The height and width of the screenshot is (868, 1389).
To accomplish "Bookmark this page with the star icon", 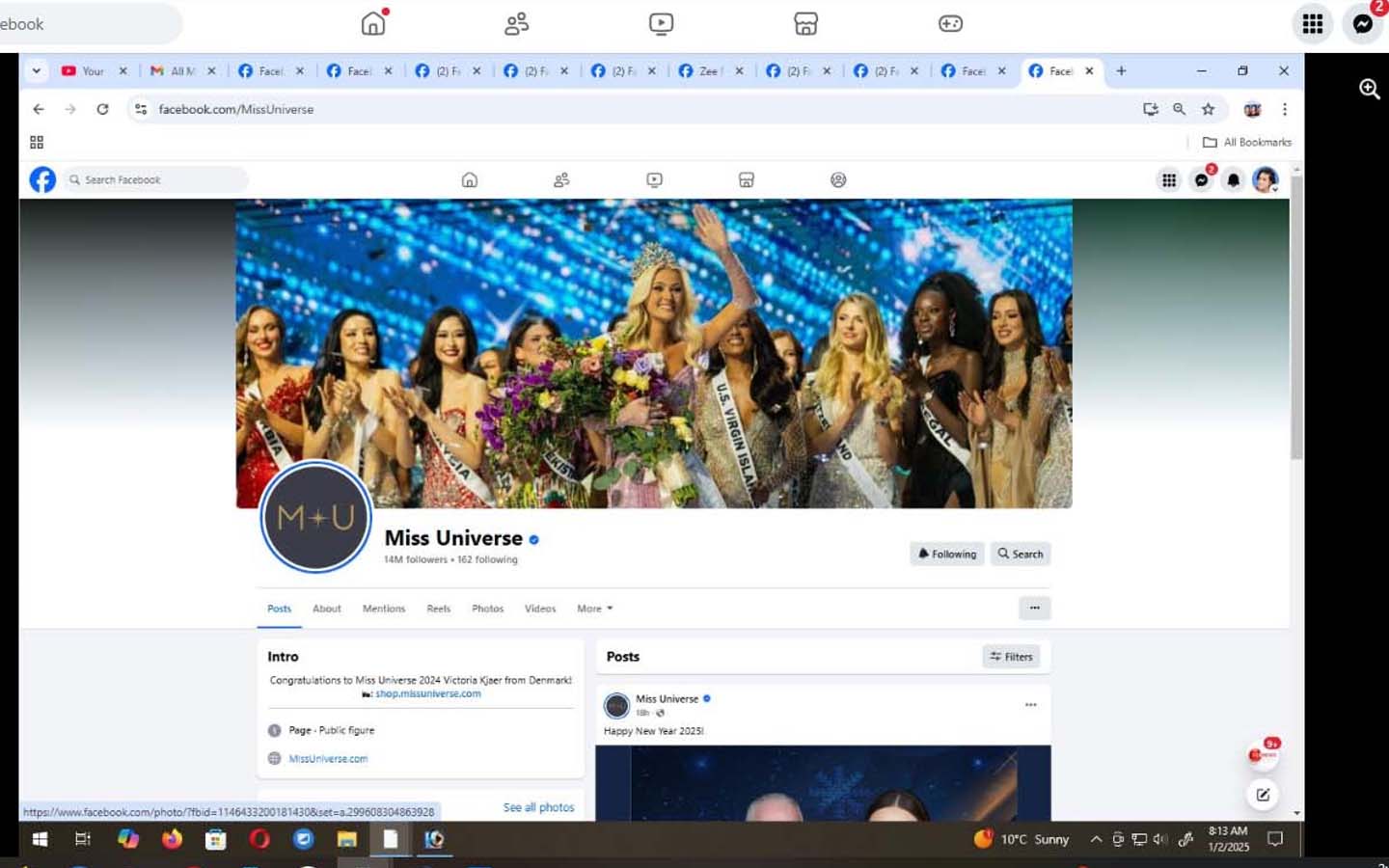I will (1208, 109).
